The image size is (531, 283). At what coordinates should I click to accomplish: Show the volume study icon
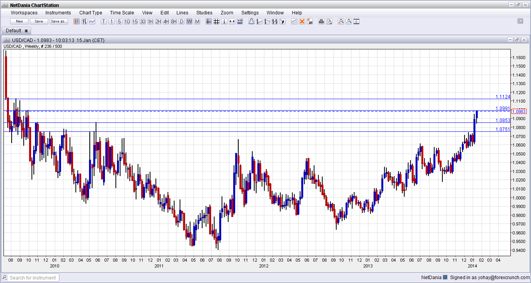coord(240,21)
